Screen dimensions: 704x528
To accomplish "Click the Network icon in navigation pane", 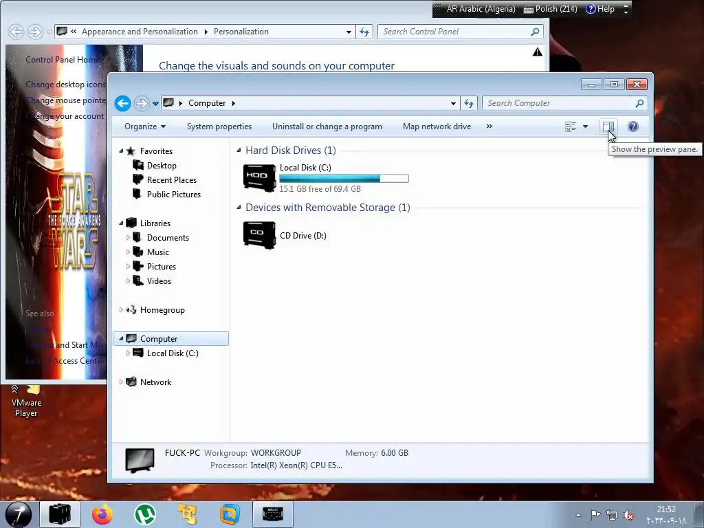I will [x=131, y=382].
